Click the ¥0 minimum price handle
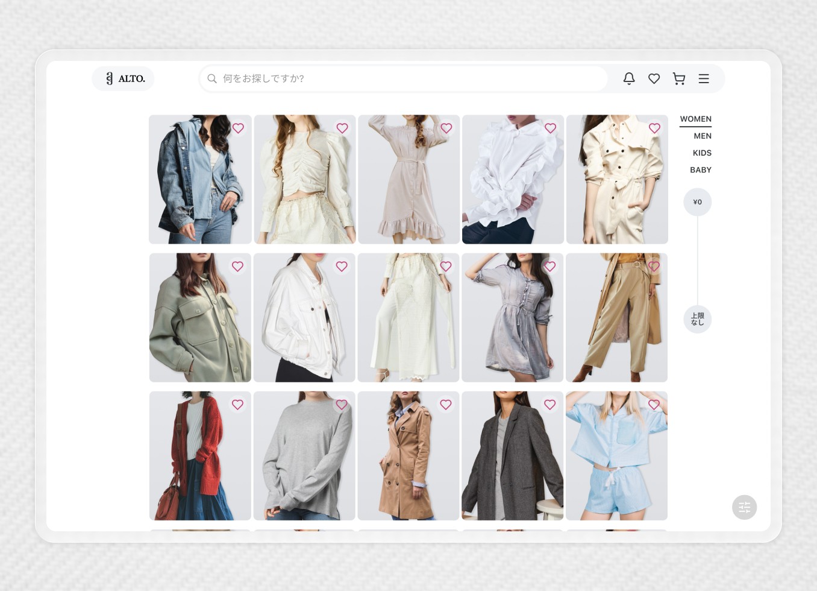 698,202
